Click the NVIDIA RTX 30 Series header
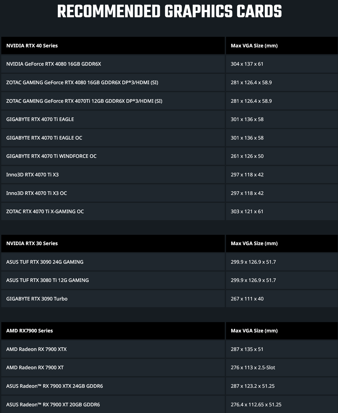The height and width of the screenshot is (413, 338). point(113,243)
